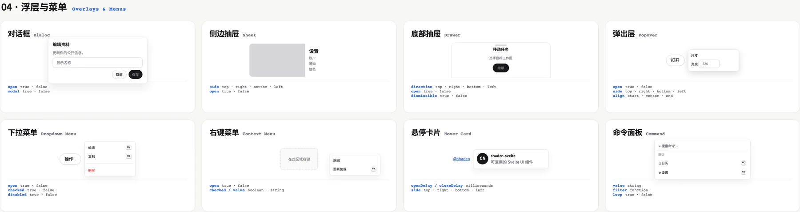800x212 pixels.
Task: Choose 重新加载 in the context menu
Action: tap(355, 169)
